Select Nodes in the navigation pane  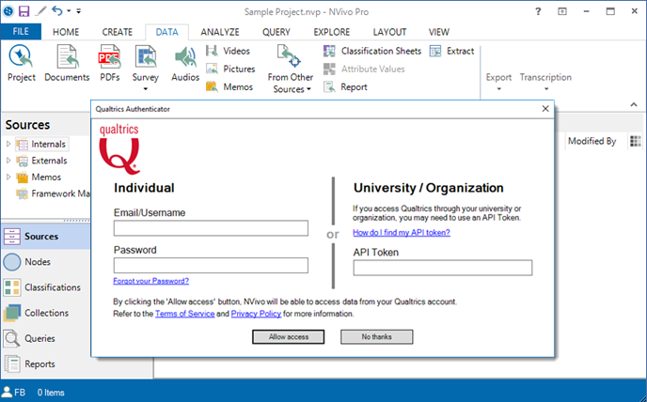pyautogui.click(x=37, y=262)
